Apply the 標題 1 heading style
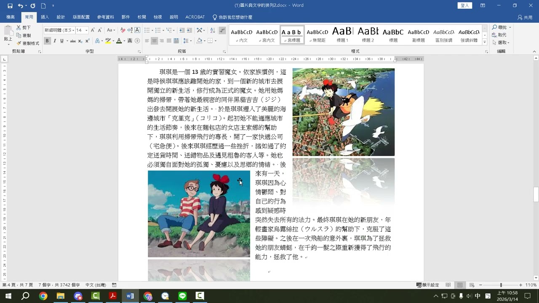Viewport: 539px width, 303px height. pos(343,35)
